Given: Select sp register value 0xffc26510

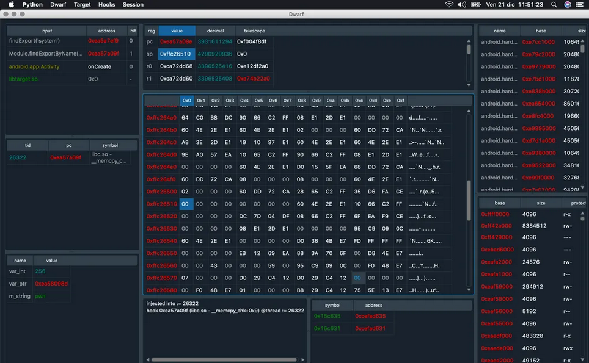Looking at the screenshot, I should (x=175, y=54).
